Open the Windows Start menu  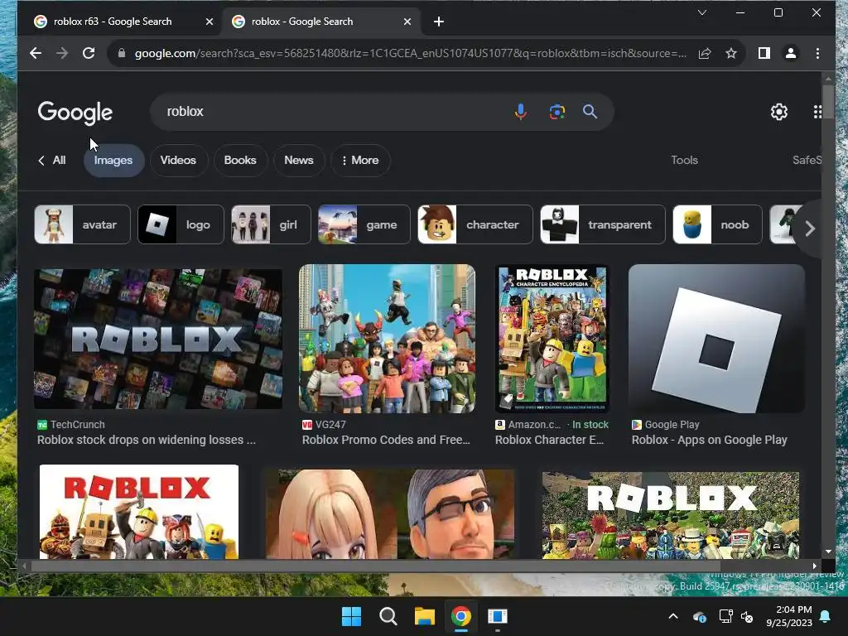(x=351, y=616)
